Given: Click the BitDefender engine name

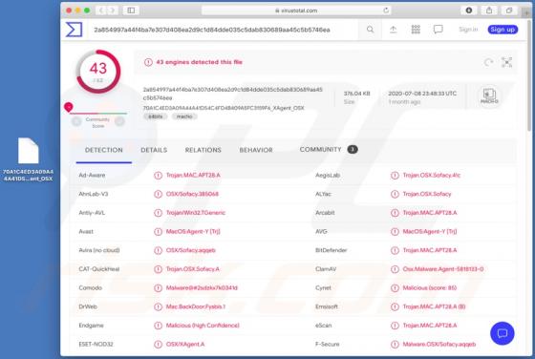Looking at the screenshot, I should point(331,250).
